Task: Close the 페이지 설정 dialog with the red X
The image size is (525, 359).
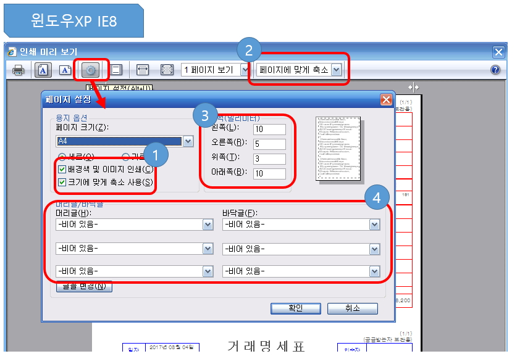Action: (x=386, y=99)
